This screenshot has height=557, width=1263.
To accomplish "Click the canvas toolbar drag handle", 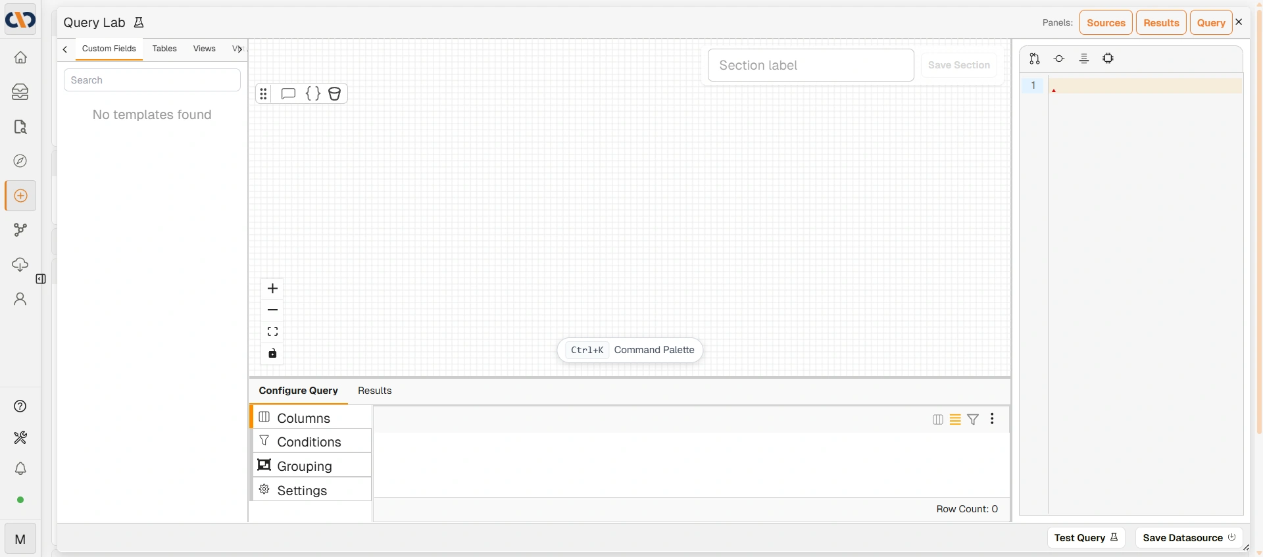I will click(x=264, y=93).
